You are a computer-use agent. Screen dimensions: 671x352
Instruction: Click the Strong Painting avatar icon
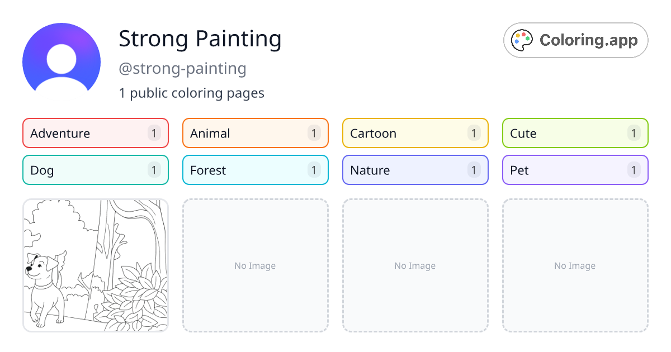62,59
